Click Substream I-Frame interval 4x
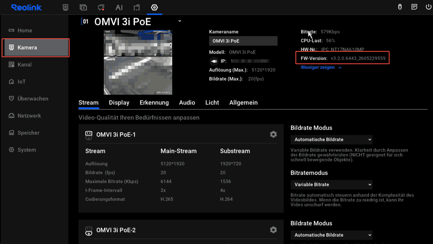 point(223,190)
